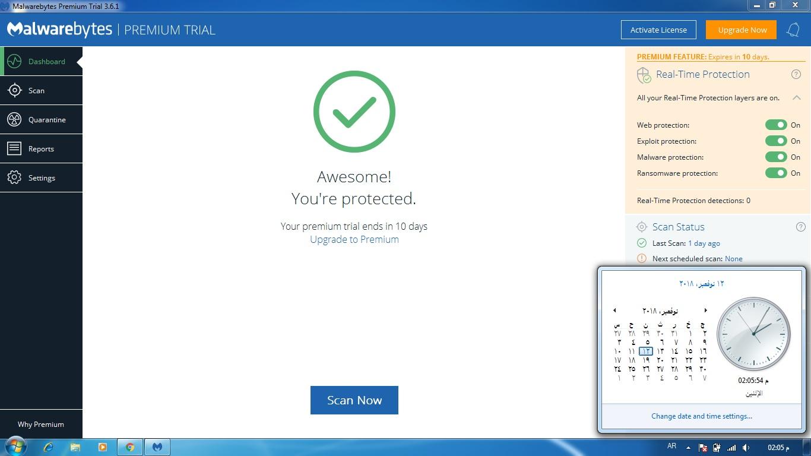This screenshot has width=811, height=456.
Task: Click the calendar month-year header
Action: coord(660,311)
